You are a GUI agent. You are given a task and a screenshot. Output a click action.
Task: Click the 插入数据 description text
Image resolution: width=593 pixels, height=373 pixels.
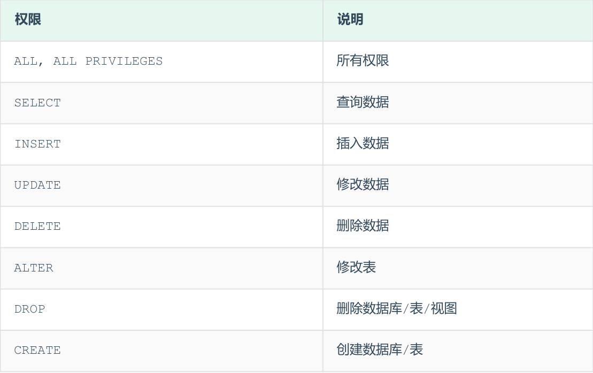[363, 143]
